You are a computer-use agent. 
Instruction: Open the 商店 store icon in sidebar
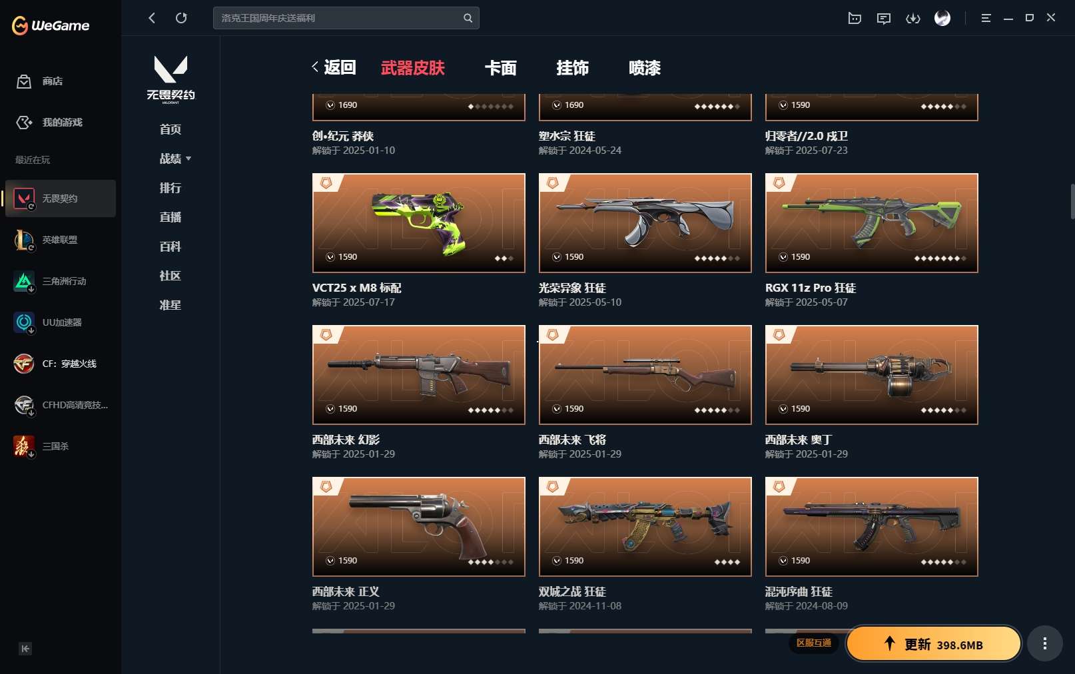pyautogui.click(x=24, y=81)
